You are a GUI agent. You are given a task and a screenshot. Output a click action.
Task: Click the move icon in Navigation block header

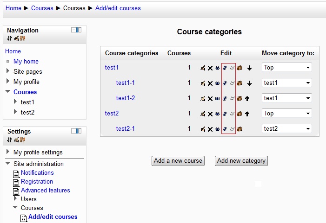point(9,38)
